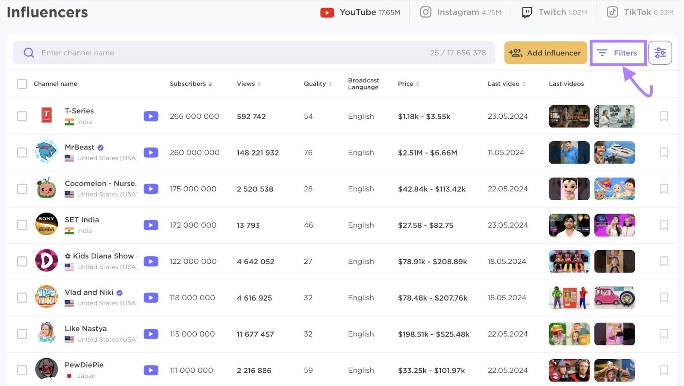The height and width of the screenshot is (386, 684).
Task: Sort the Price column
Action: point(419,84)
